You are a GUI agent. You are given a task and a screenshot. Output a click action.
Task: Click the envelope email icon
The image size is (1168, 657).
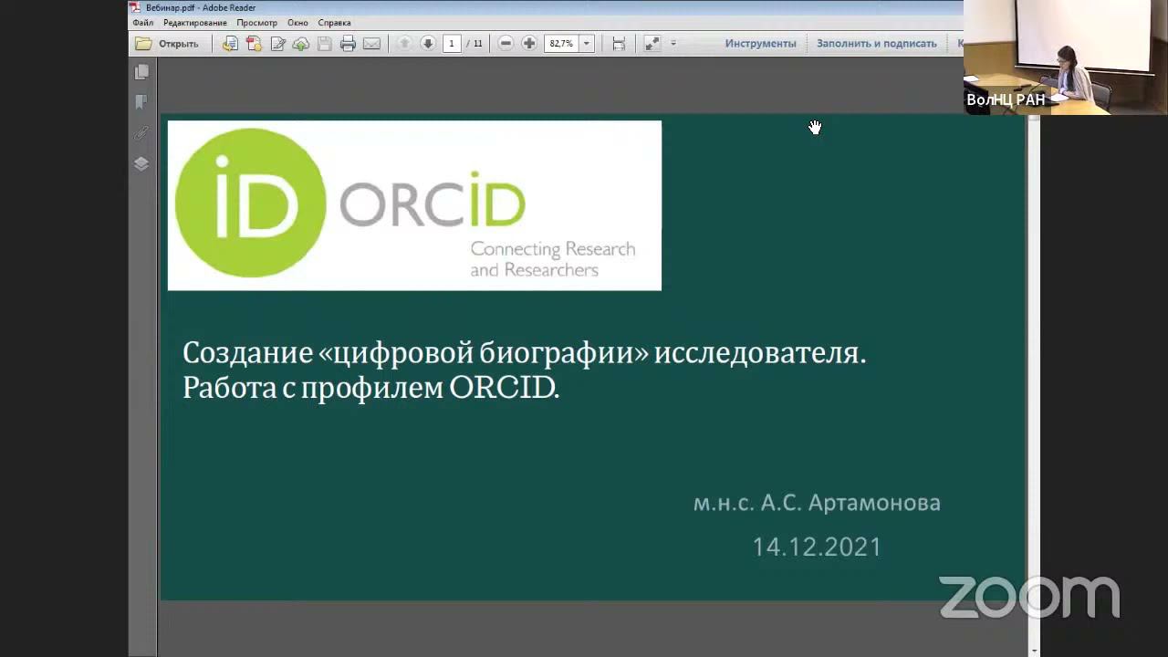click(x=371, y=43)
